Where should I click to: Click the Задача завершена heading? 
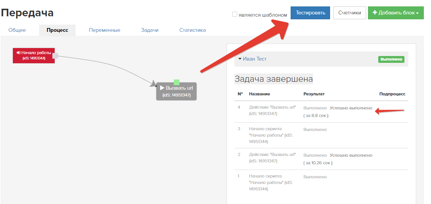pyautogui.click(x=274, y=79)
